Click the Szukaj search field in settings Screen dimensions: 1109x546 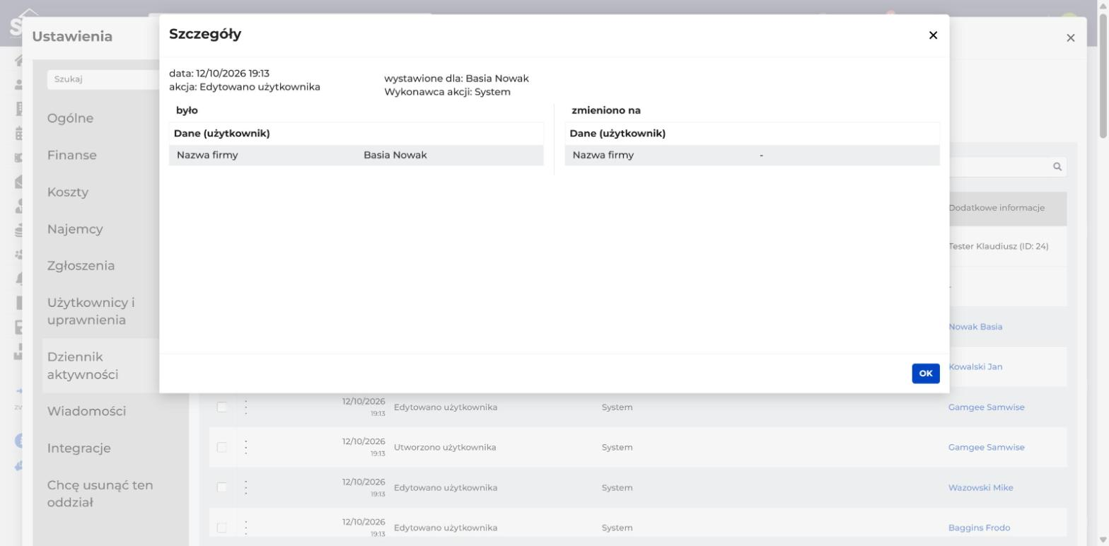pyautogui.click(x=103, y=79)
